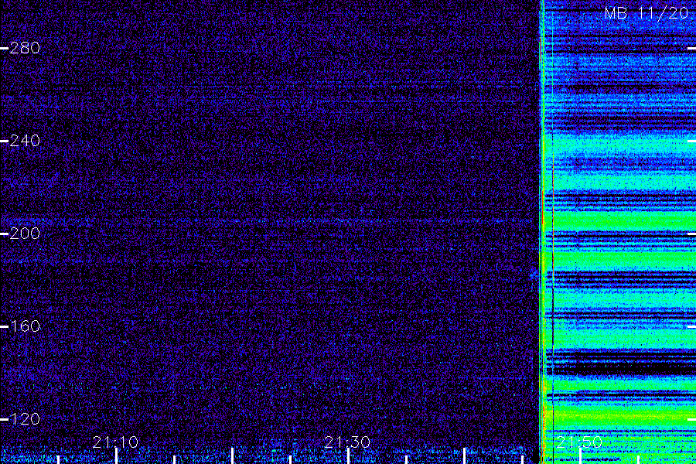Viewport: 696px width, 464px height.
Task: Select the tick mark below 21:50
Action: (580, 456)
